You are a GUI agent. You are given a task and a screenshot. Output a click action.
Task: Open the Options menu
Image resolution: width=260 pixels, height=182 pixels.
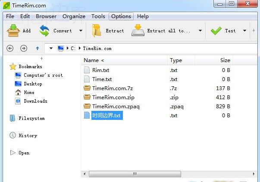(x=121, y=16)
